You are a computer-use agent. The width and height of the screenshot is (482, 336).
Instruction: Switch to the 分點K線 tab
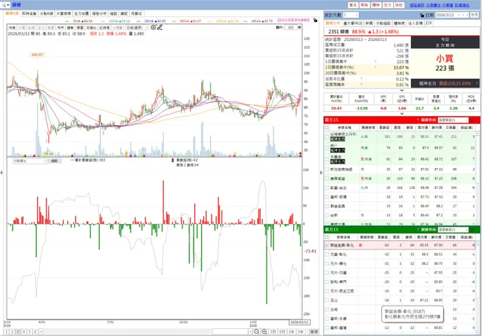(46, 14)
